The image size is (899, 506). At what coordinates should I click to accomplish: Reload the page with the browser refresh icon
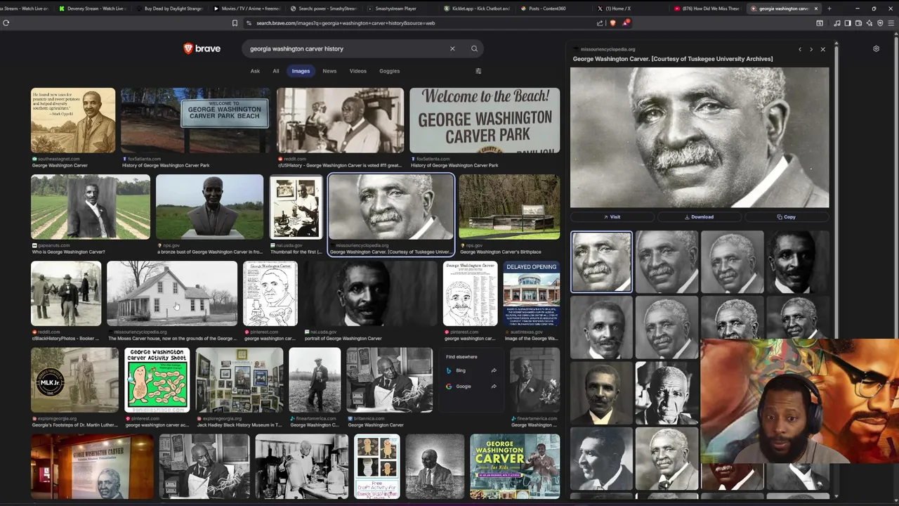pos(6,22)
